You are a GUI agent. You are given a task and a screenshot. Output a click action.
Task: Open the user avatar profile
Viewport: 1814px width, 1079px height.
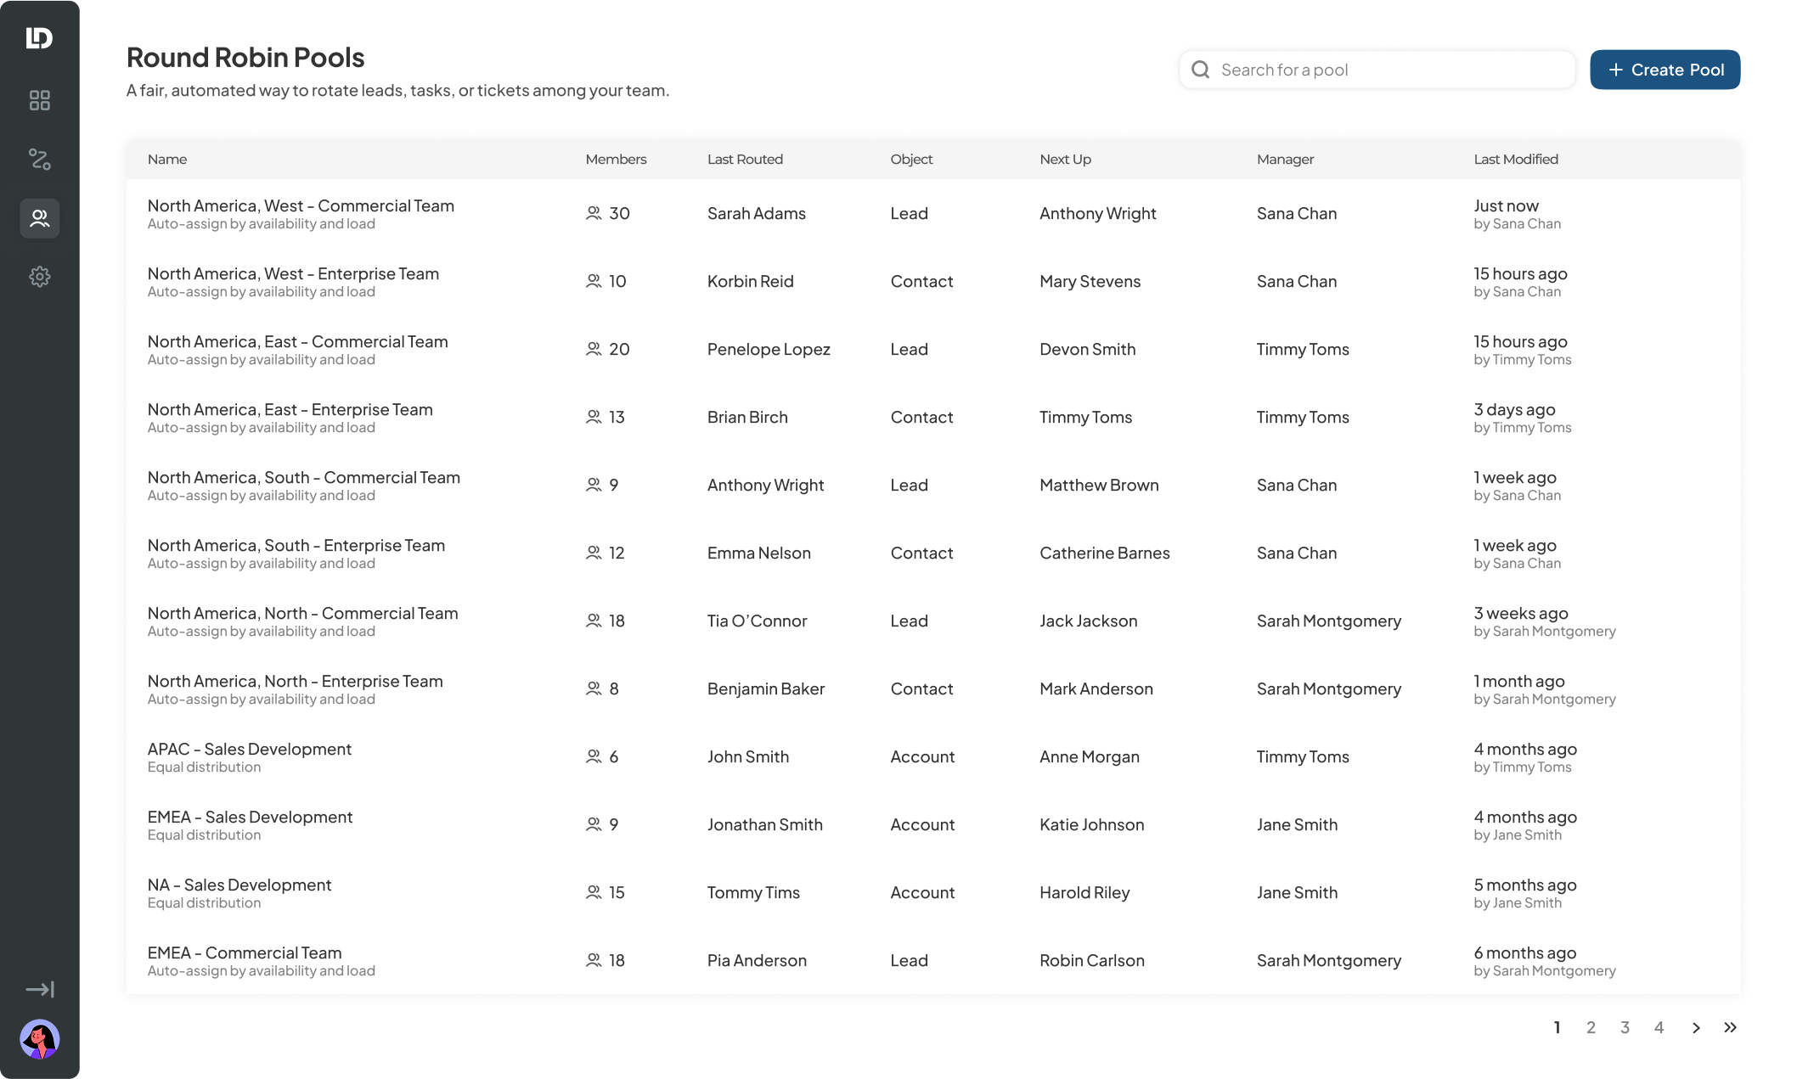coord(39,1039)
